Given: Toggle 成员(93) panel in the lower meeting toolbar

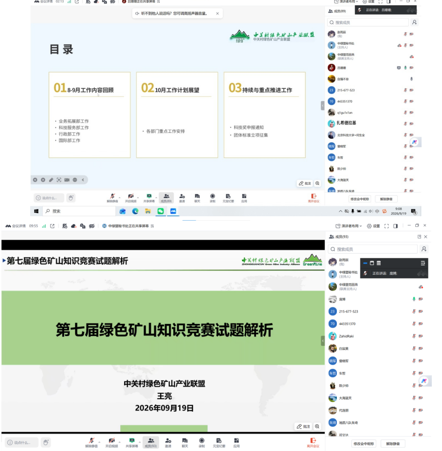Looking at the screenshot, I should 150,442.
